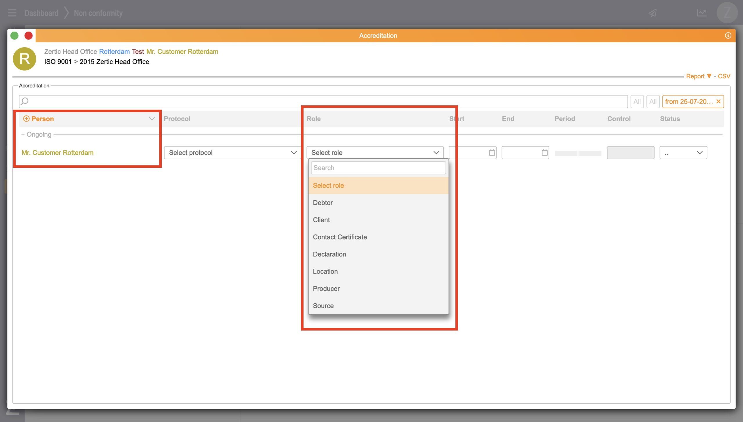Open the Select protocol dropdown
Screen dimensions: 743x422
pyautogui.click(x=232, y=153)
